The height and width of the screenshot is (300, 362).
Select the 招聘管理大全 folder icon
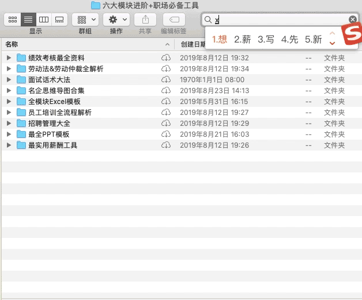click(21, 124)
